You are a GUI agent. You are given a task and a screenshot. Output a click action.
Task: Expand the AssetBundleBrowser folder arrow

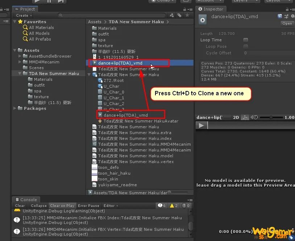20,56
